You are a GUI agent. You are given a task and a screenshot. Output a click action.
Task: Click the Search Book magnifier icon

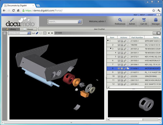tap(29, 33)
